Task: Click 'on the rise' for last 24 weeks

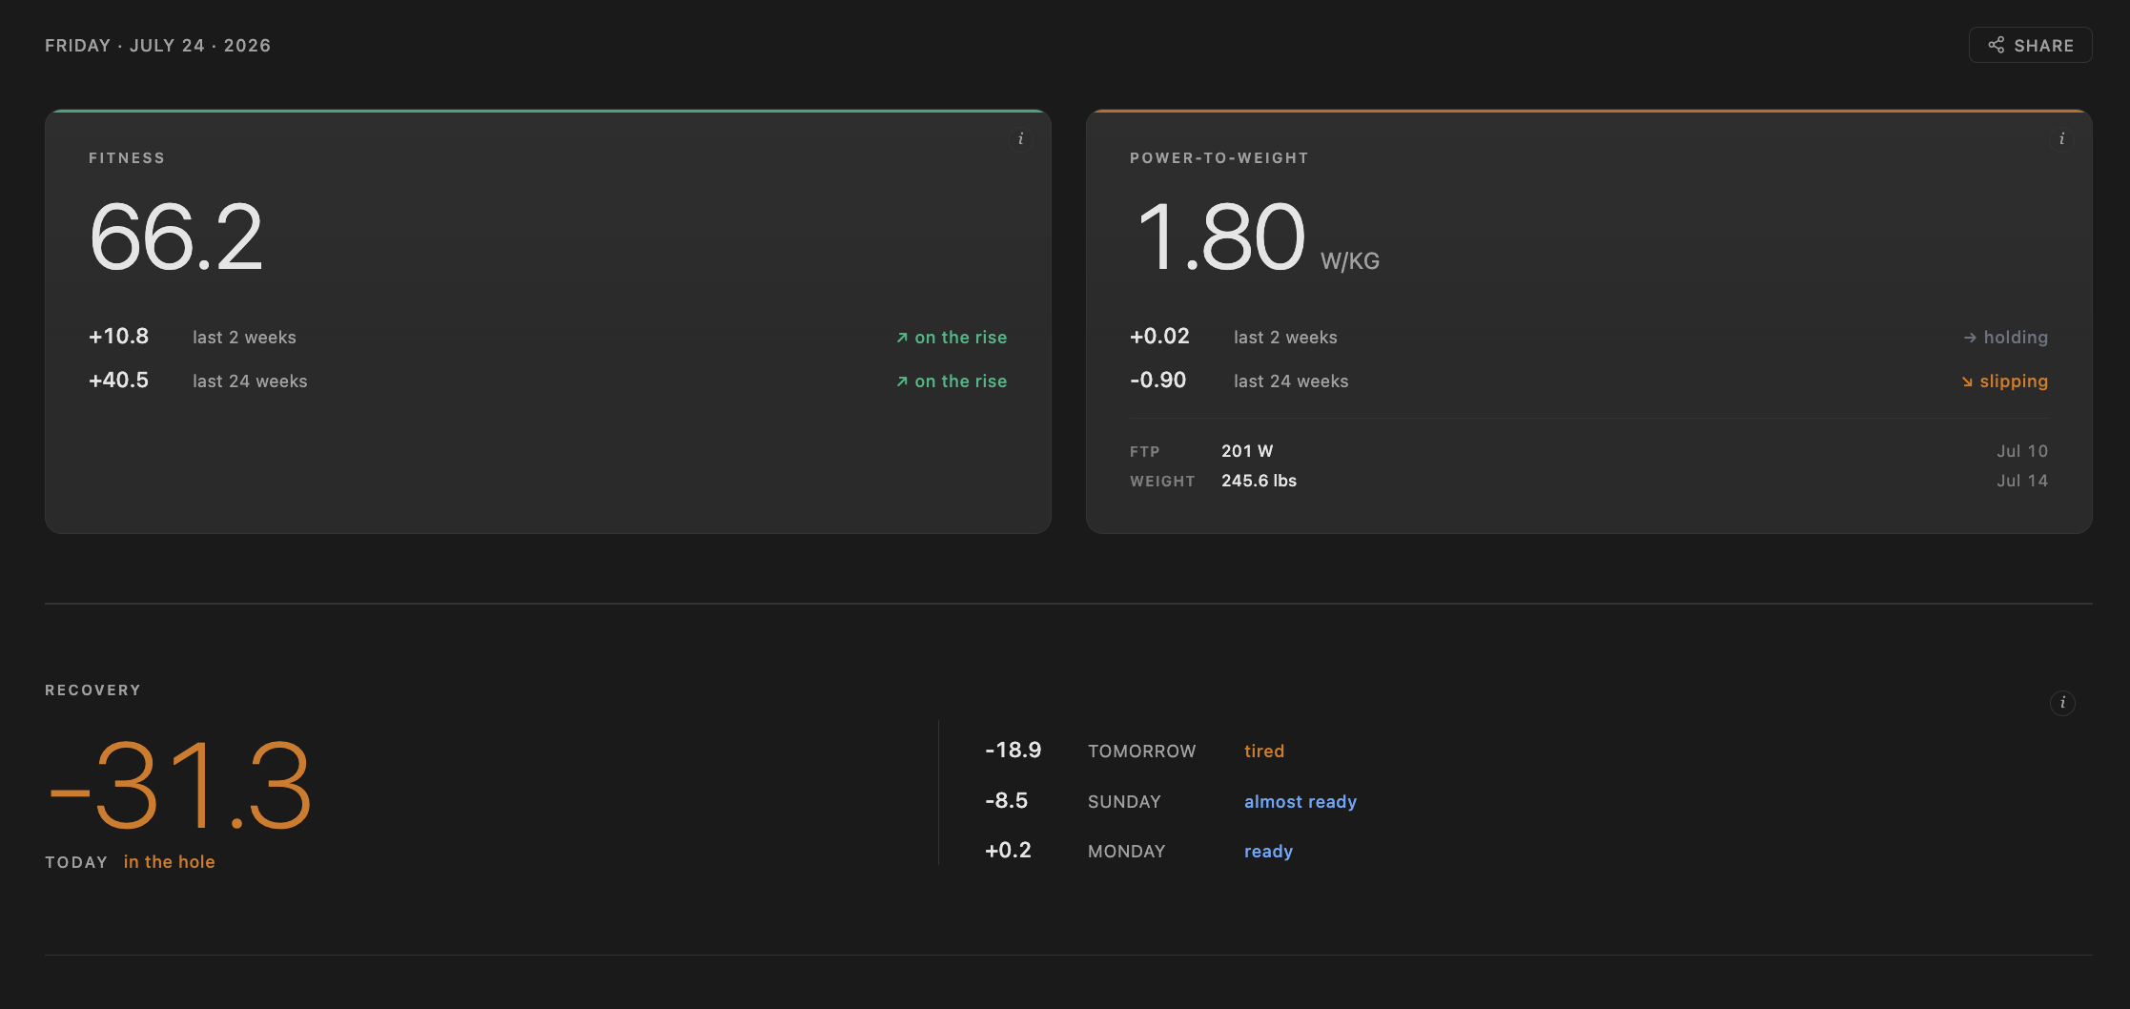Action: [952, 381]
